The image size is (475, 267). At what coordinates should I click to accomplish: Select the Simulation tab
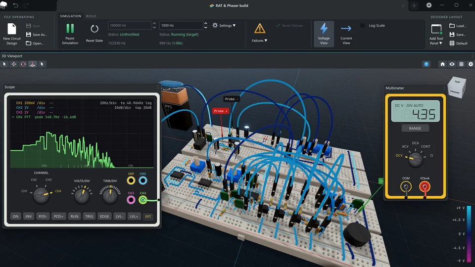point(71,16)
